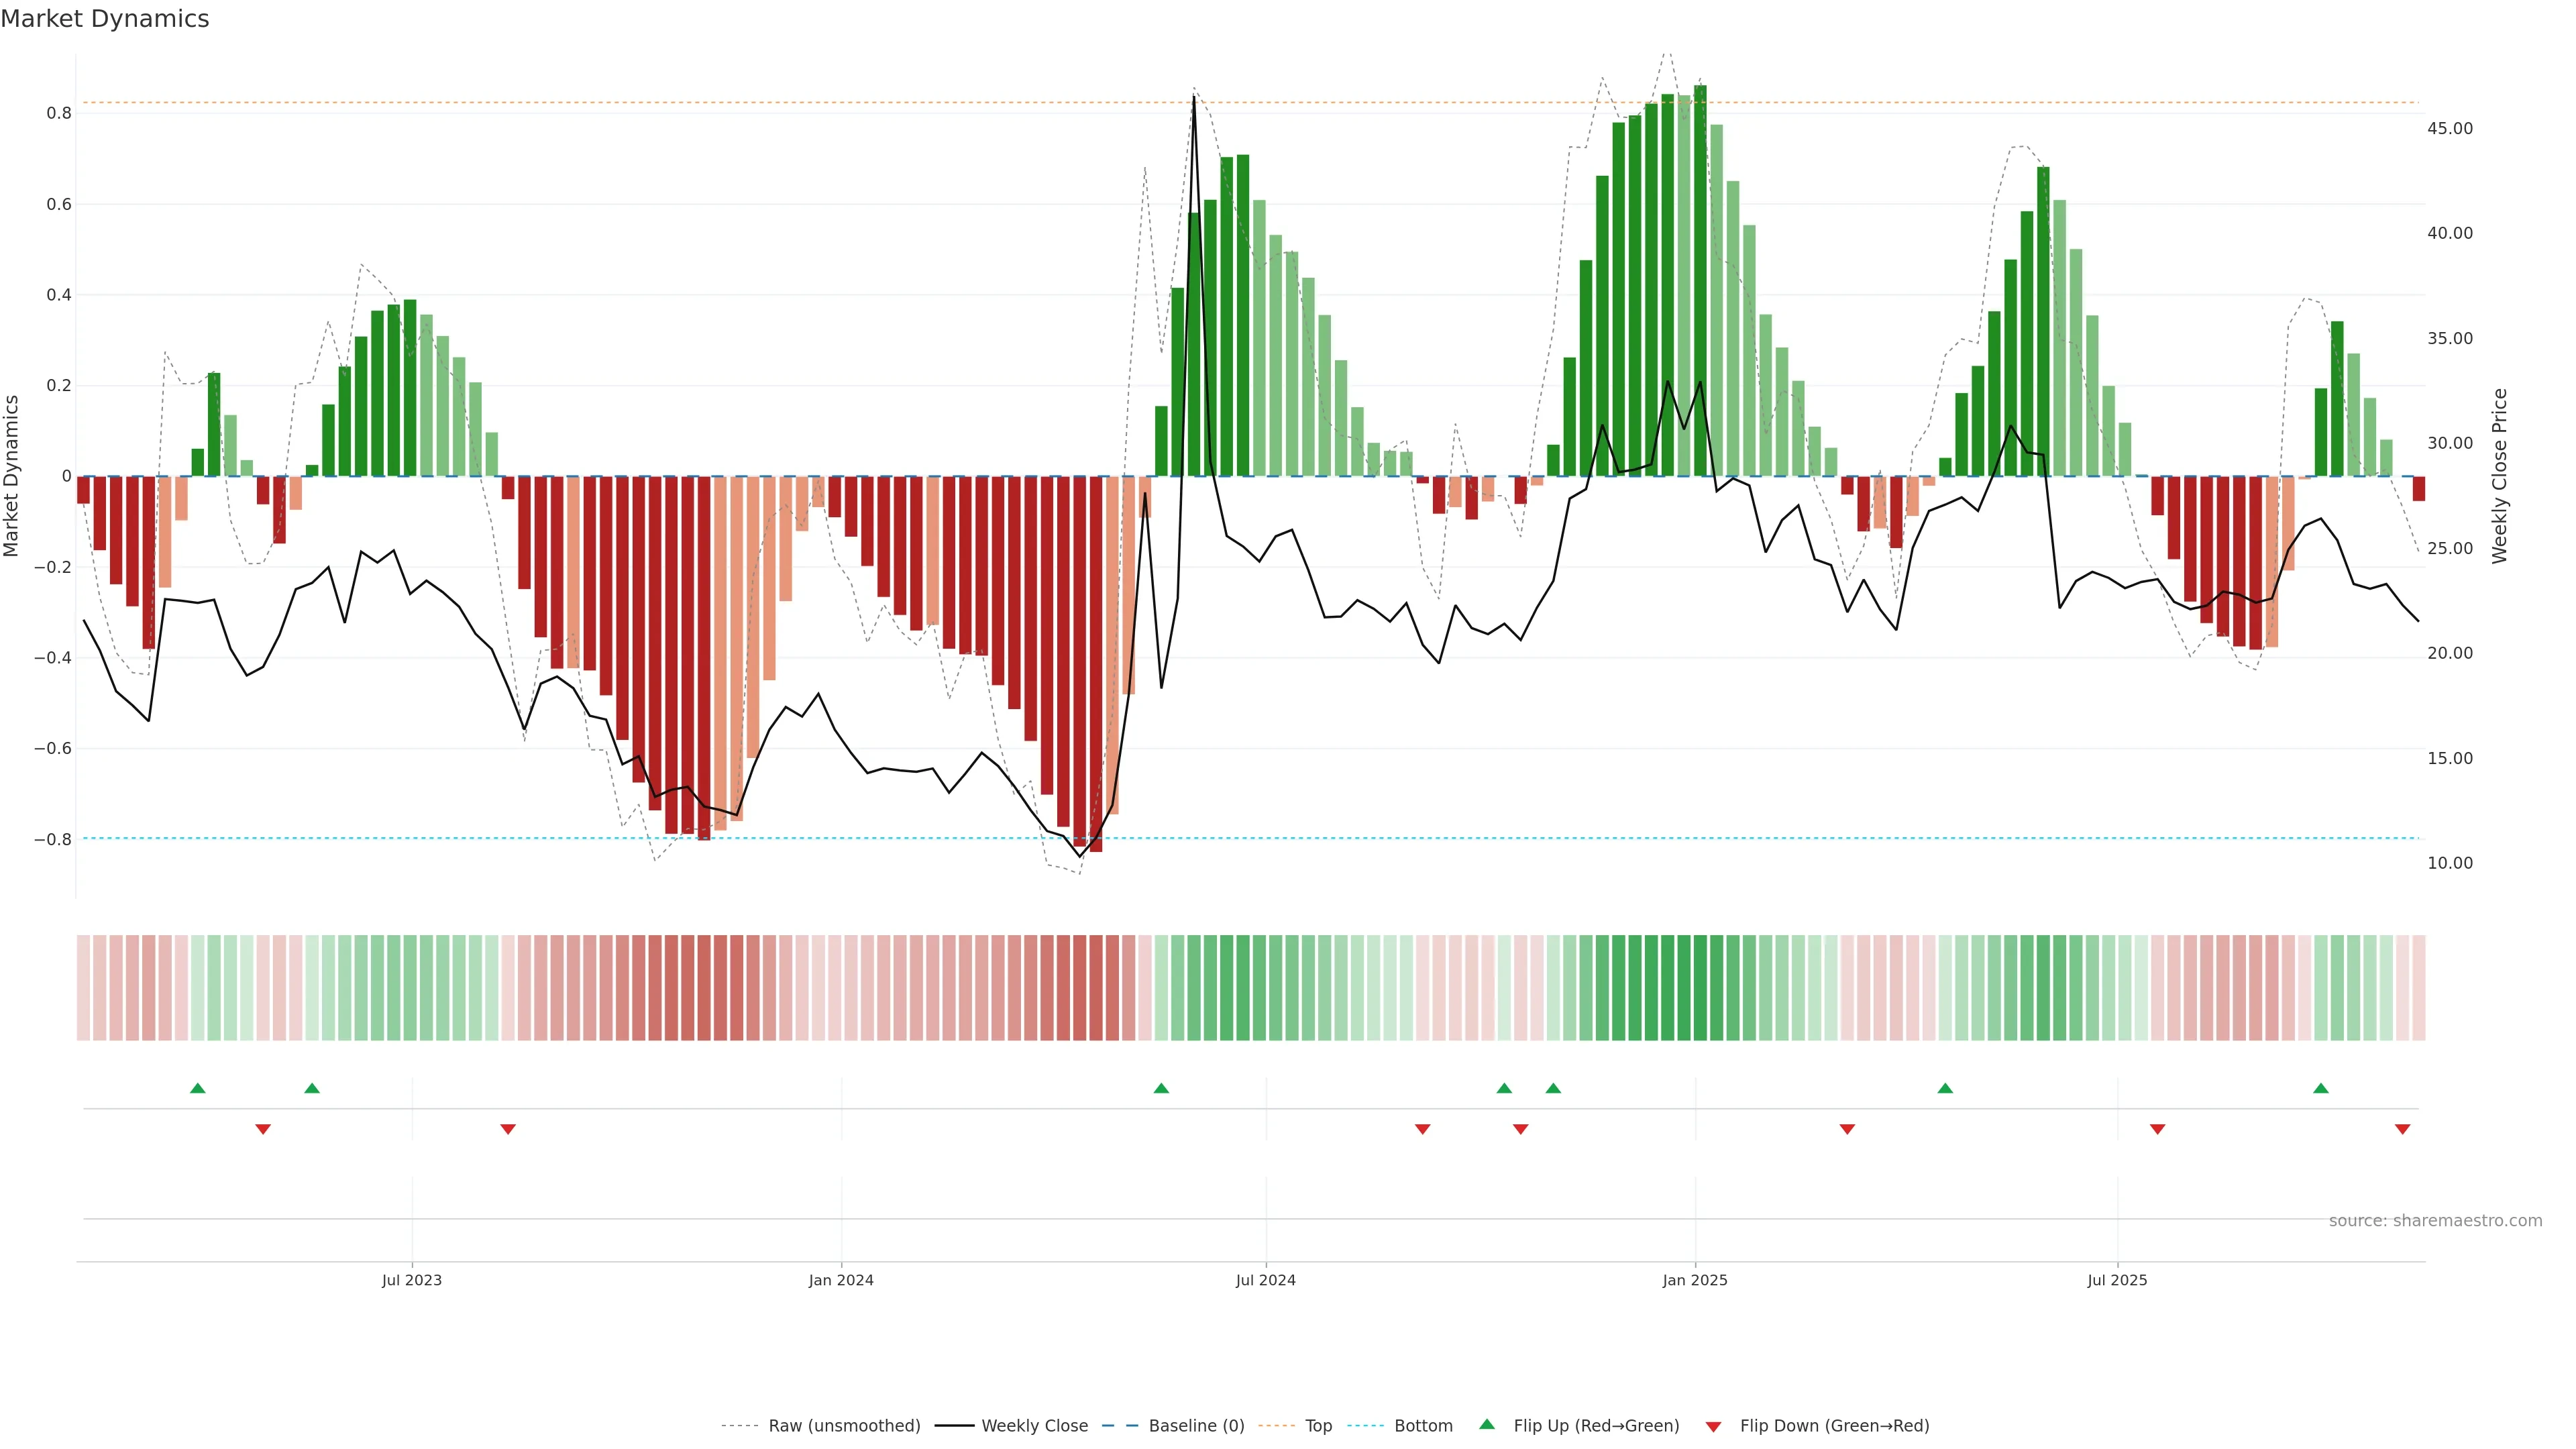Toggle the Bottom legend entry
2576x1449 pixels.
click(1423, 1425)
